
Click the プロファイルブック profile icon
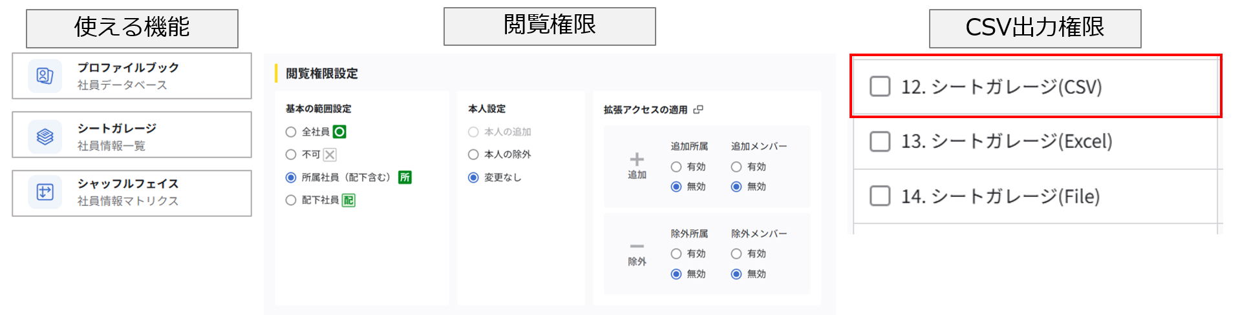[45, 76]
